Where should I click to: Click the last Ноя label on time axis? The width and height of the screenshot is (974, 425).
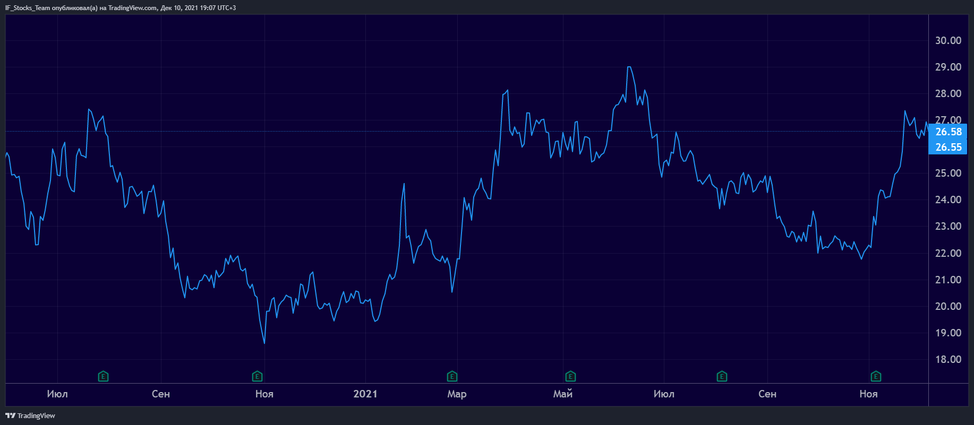pyautogui.click(x=869, y=394)
